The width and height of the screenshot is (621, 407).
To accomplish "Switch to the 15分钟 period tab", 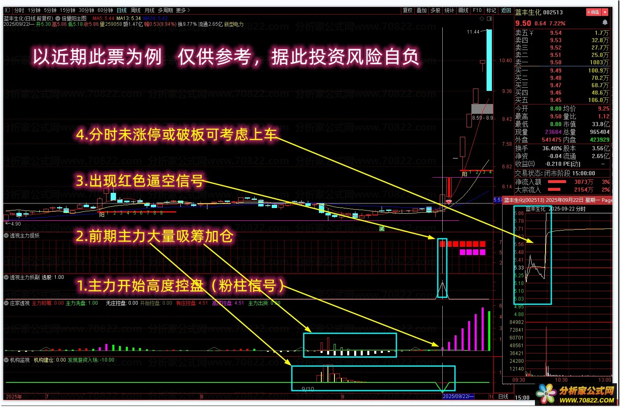I will coord(68,10).
